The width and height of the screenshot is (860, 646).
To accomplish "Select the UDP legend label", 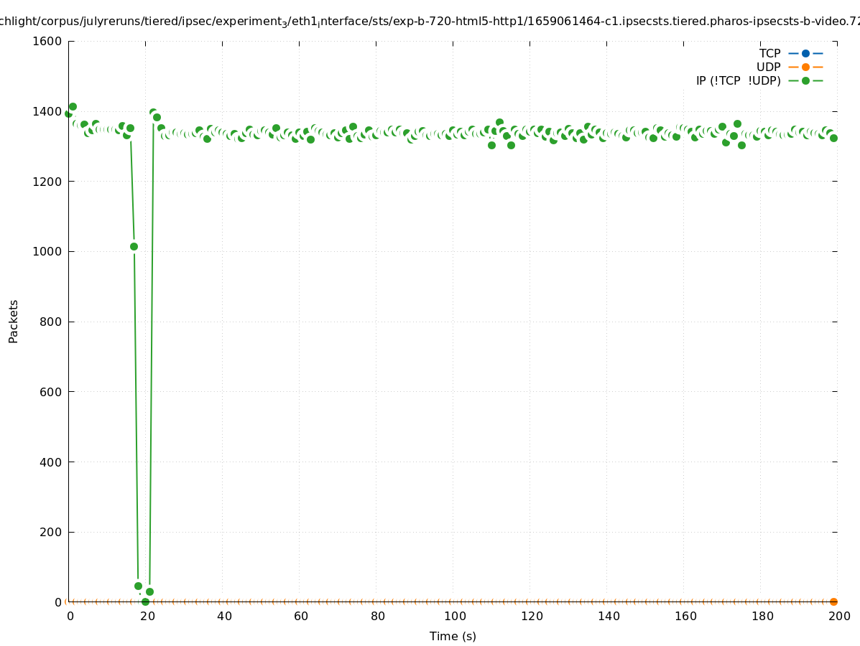I will tap(768, 67).
